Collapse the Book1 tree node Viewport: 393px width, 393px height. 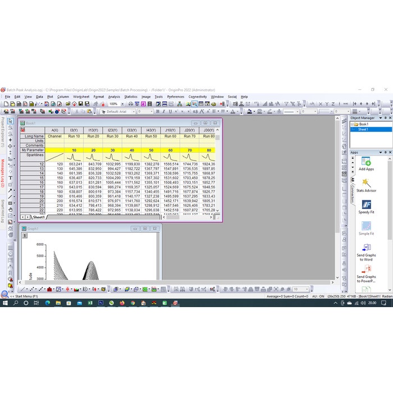click(x=352, y=124)
